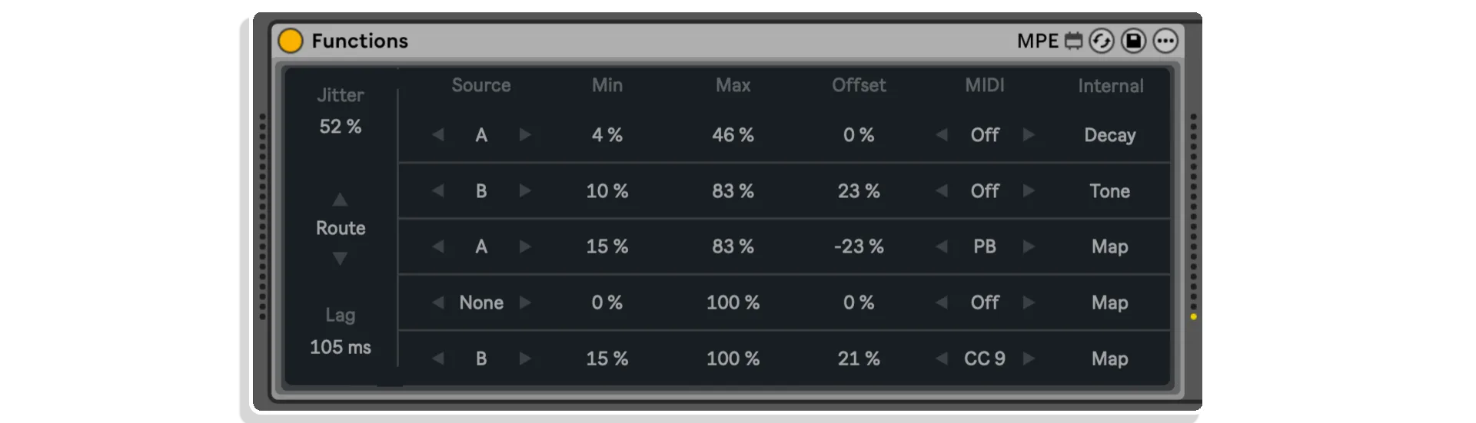Click the Lag 105 ms value
Viewport: 1476px width, 423px height.
click(x=341, y=347)
